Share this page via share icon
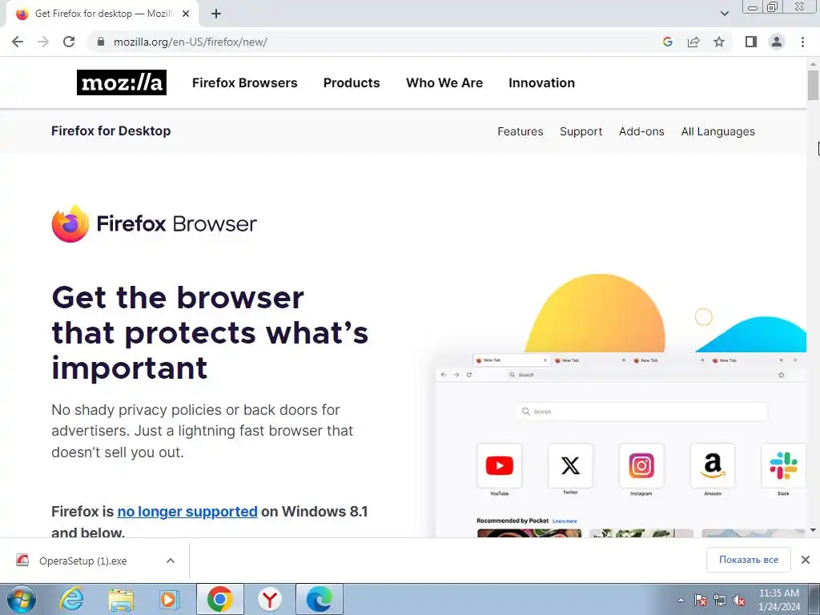820x615 pixels. [693, 42]
